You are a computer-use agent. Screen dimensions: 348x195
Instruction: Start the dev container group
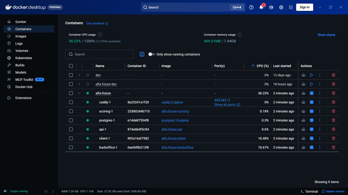tap(312, 75)
